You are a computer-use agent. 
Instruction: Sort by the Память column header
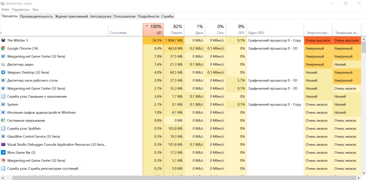174,29
